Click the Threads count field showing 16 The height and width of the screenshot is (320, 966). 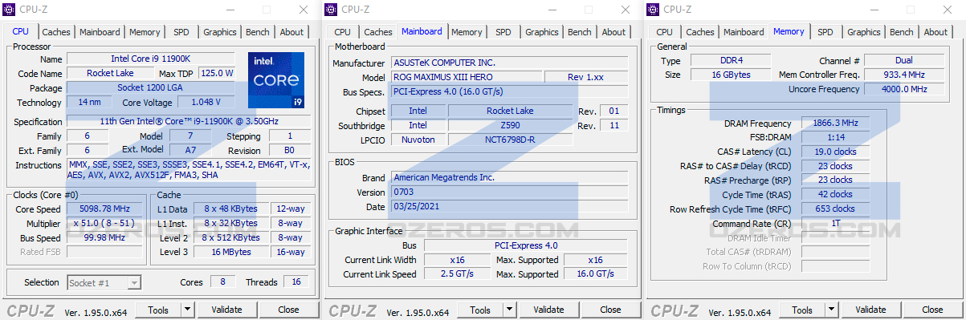click(x=296, y=282)
